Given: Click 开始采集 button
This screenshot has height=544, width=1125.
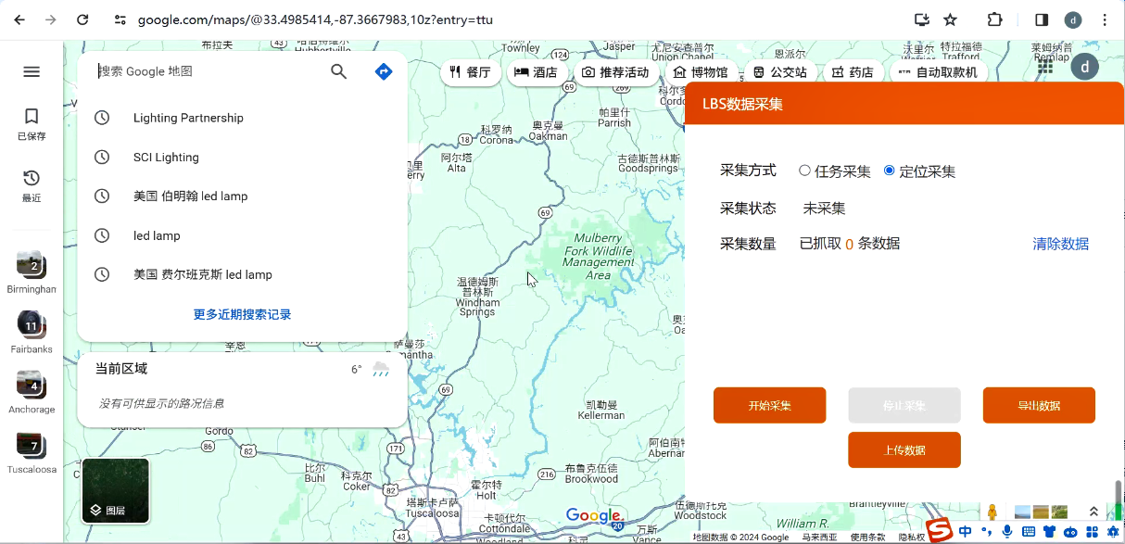Looking at the screenshot, I should [769, 405].
